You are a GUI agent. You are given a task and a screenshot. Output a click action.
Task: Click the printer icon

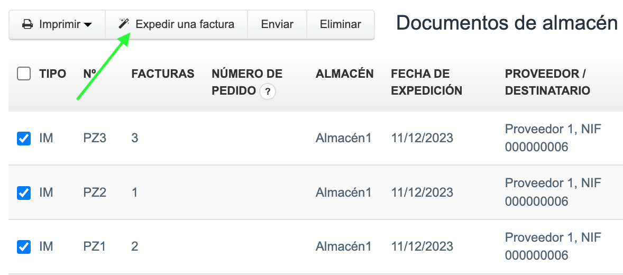27,24
